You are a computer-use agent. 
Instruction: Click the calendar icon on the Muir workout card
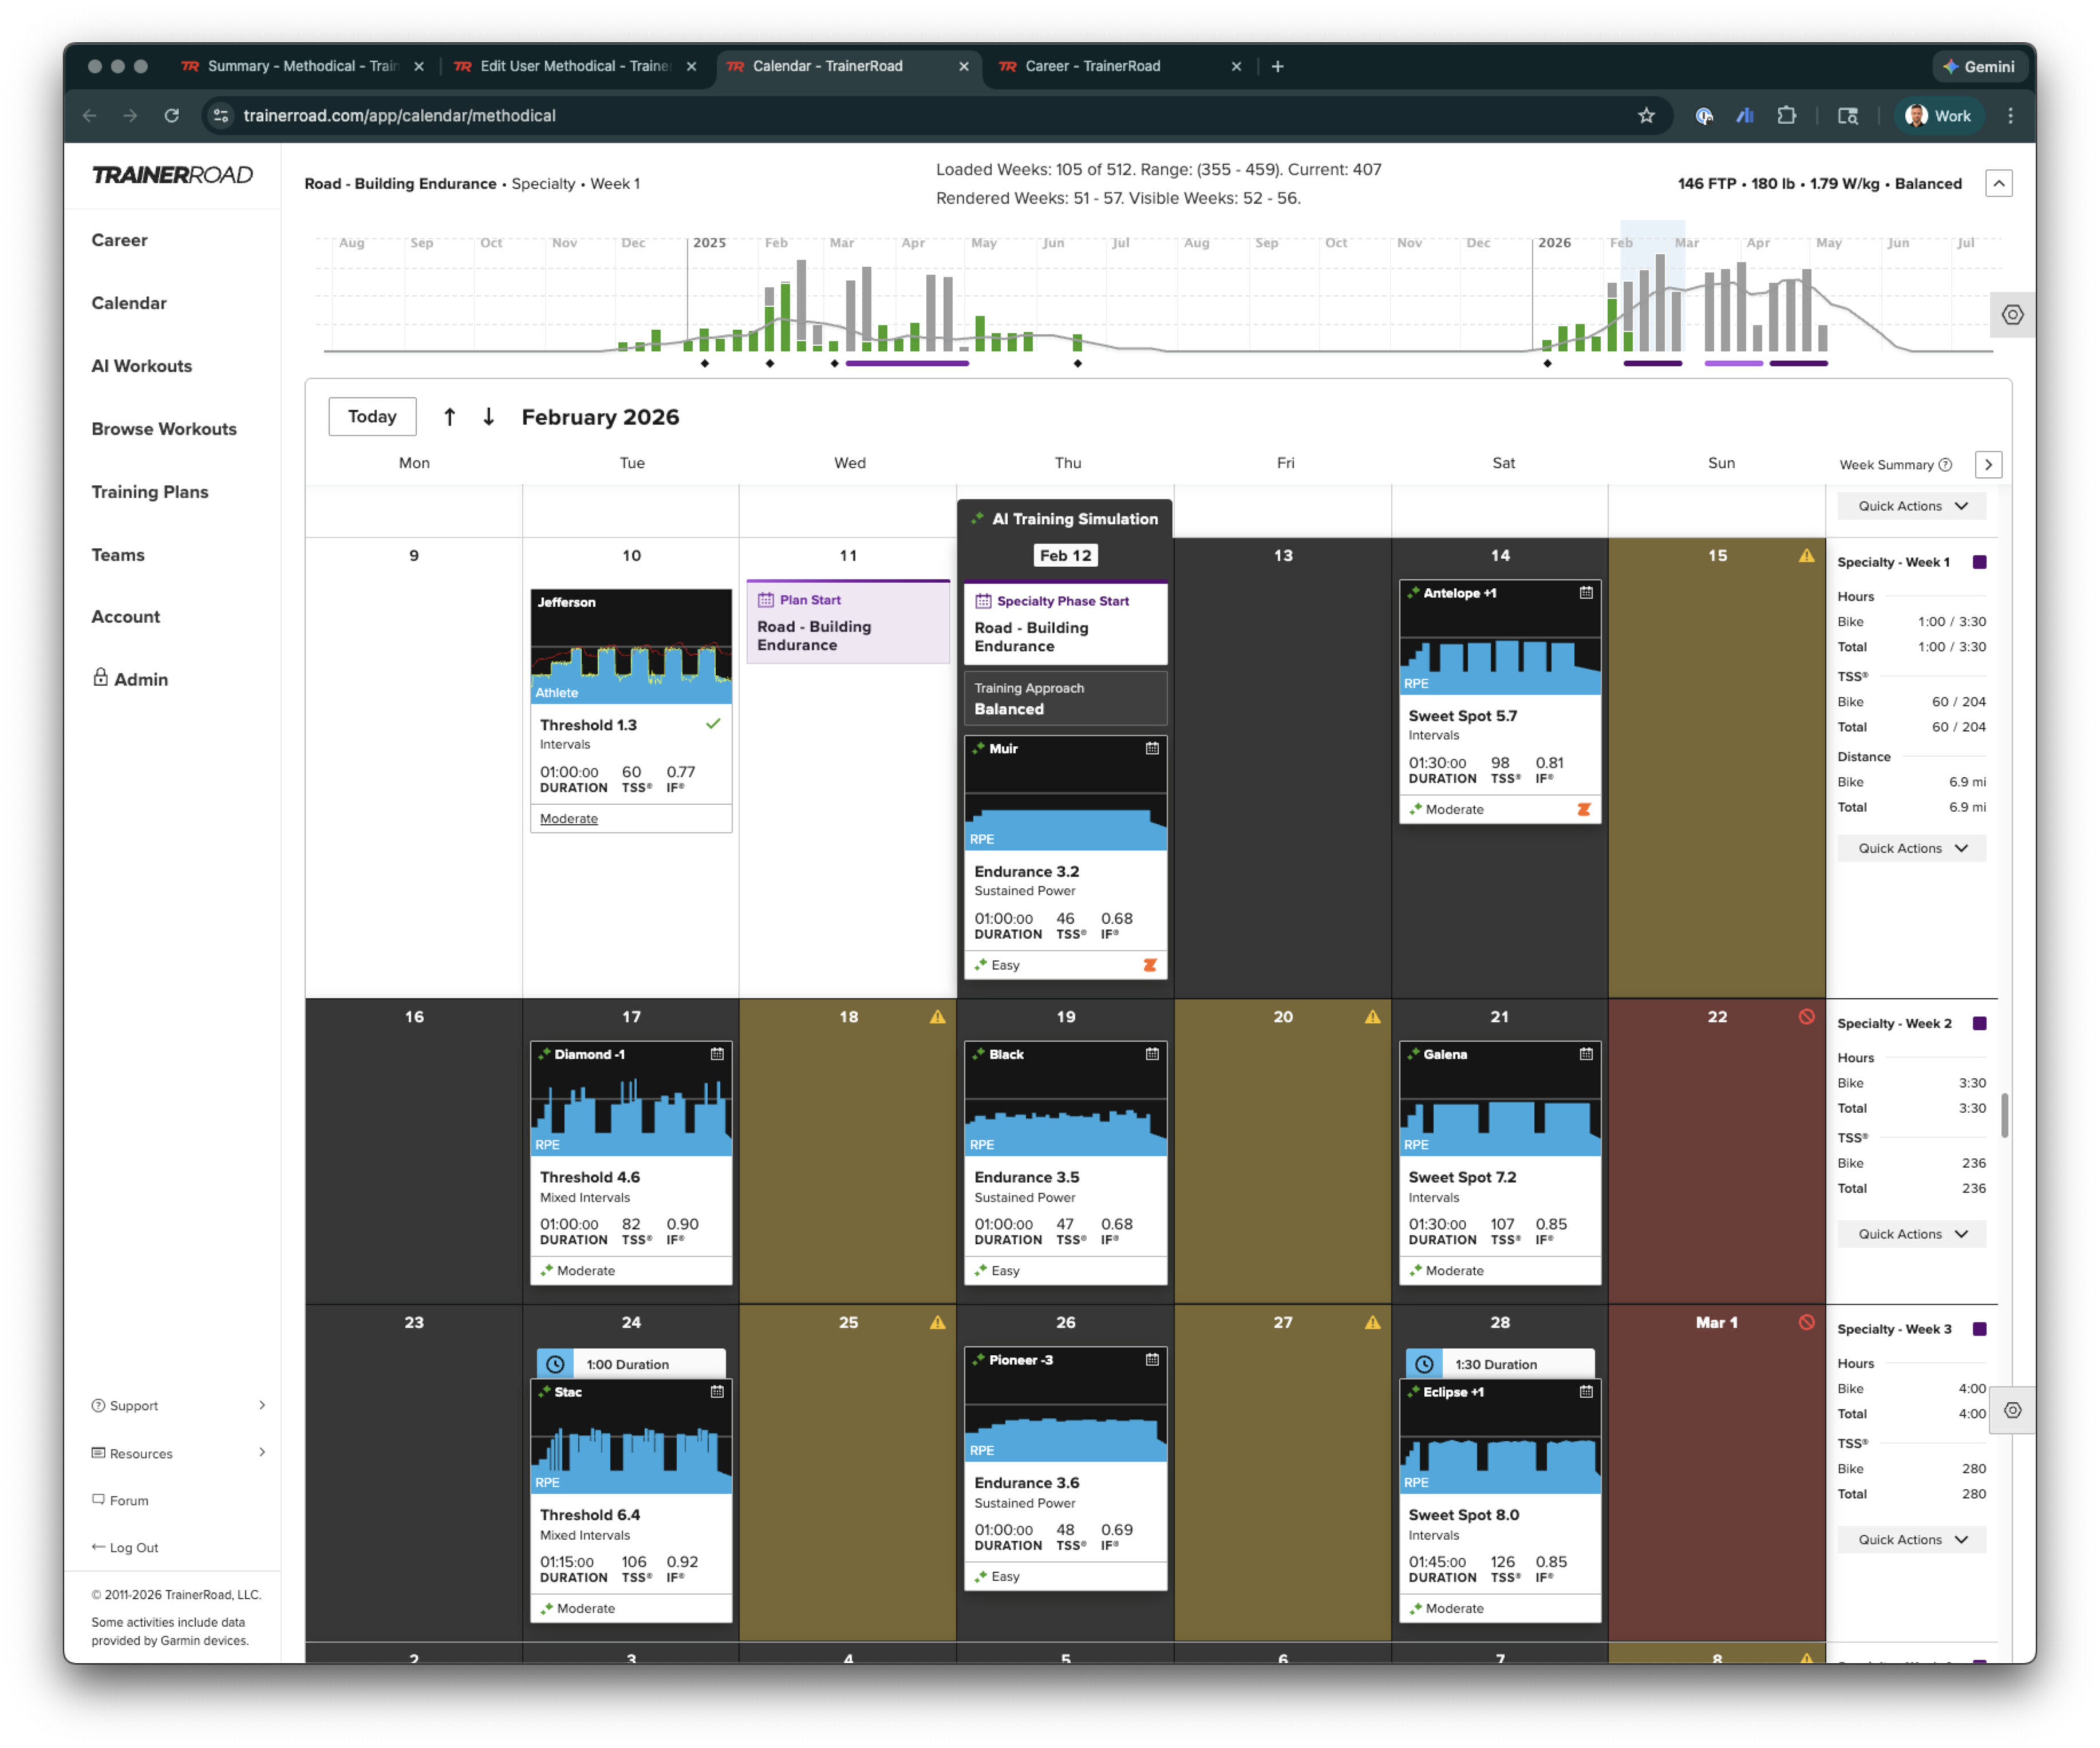(x=1152, y=748)
